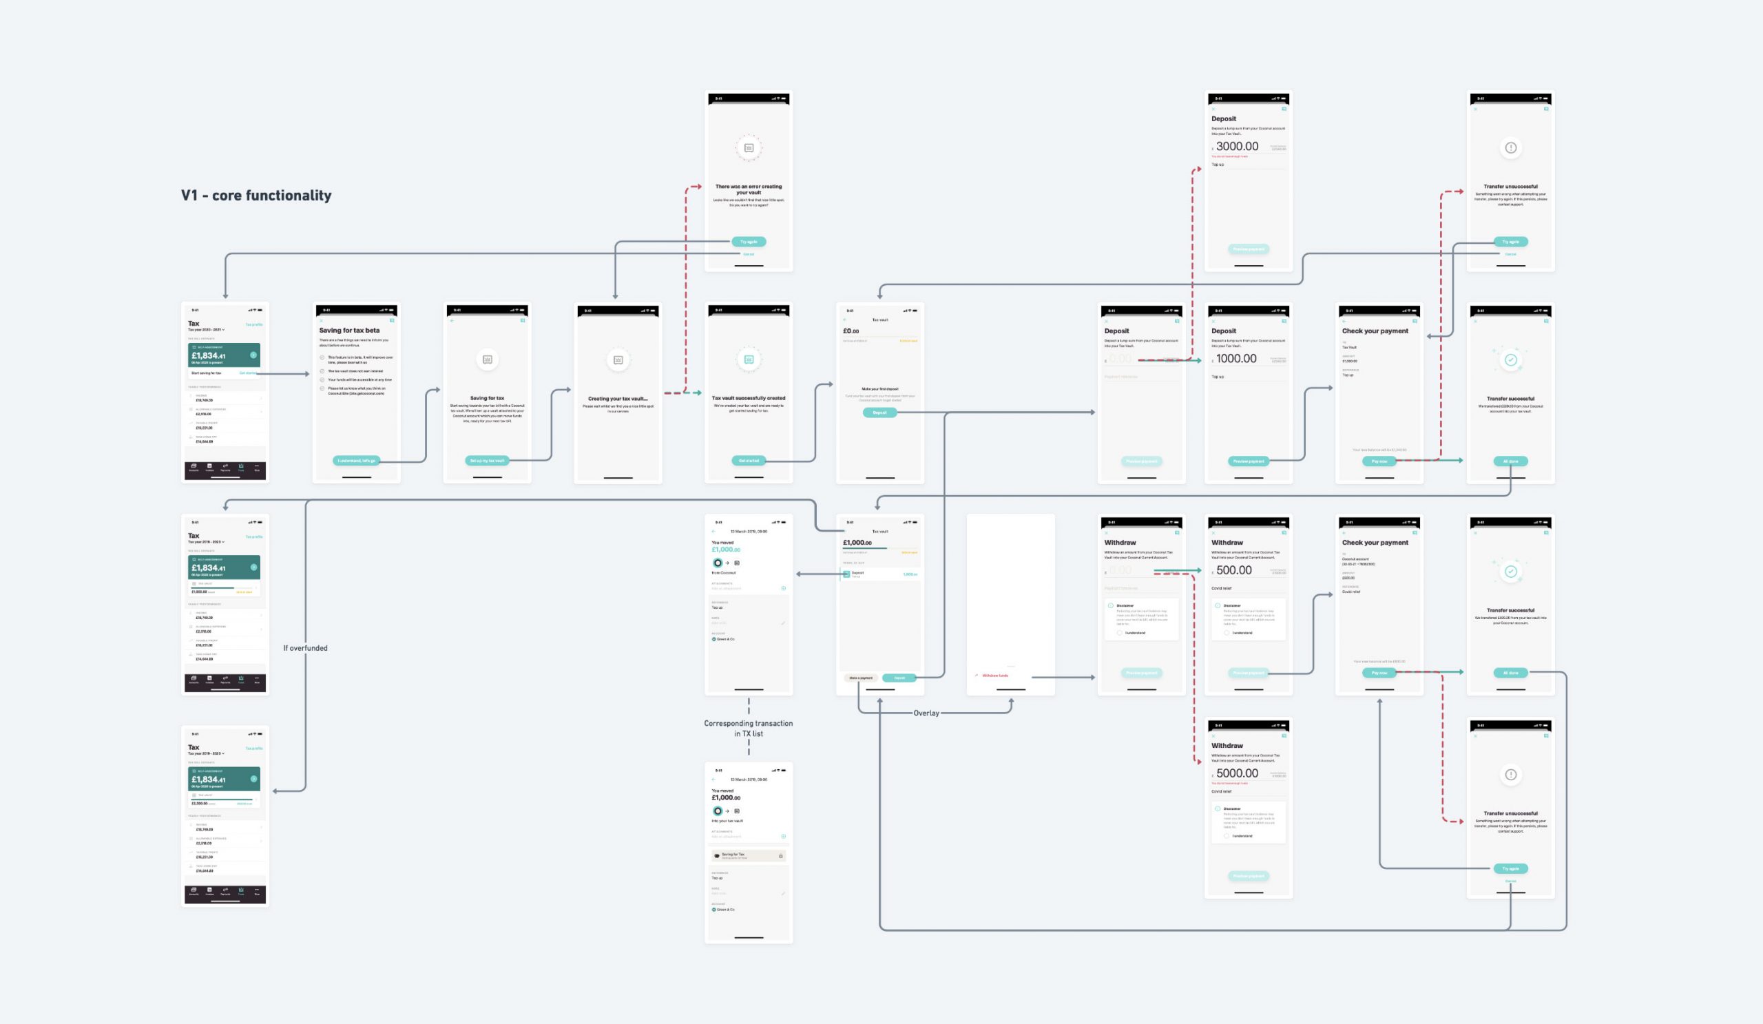Click the lock icon on Saving for Tax row
This screenshot has height=1024, width=1763.
[781, 856]
